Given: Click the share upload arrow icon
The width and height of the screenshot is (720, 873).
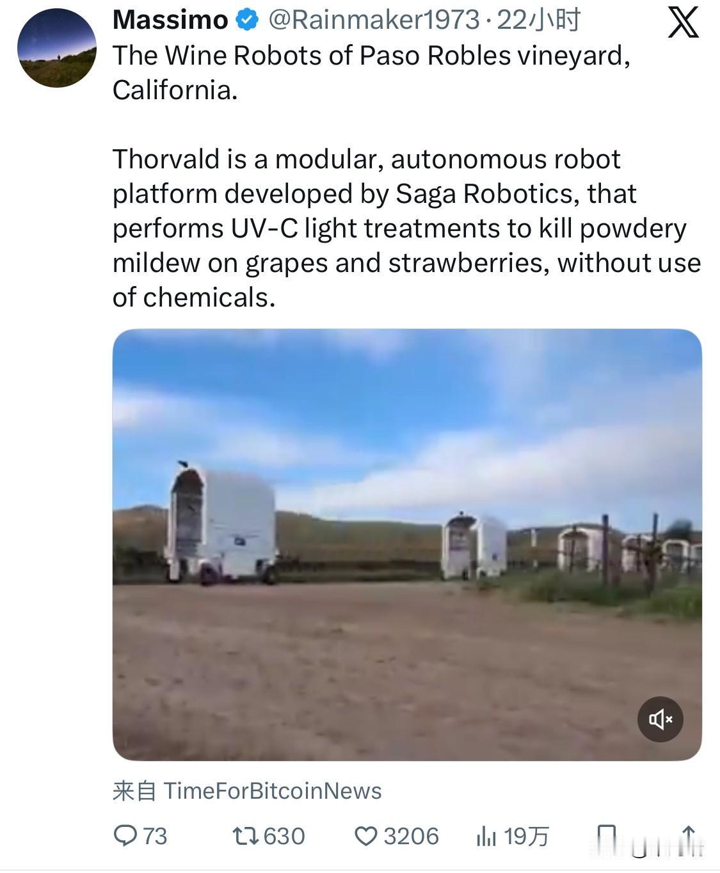Looking at the screenshot, I should click(688, 836).
